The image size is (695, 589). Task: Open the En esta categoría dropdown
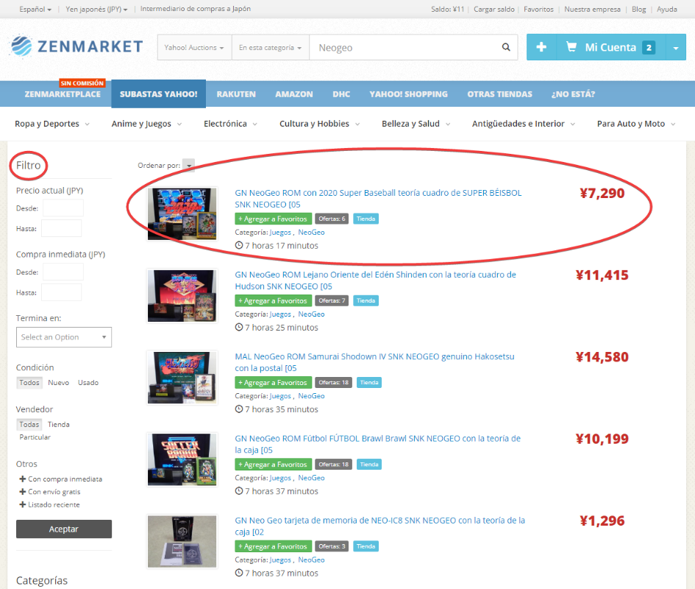[x=271, y=47]
